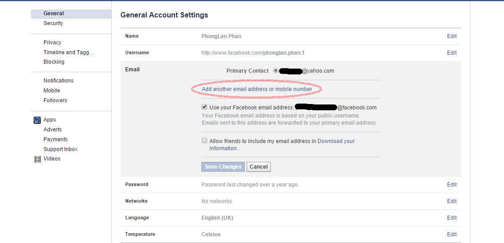This screenshot has height=243, width=504.
Task: Open Timeline and Tagging settings
Action: (x=69, y=52)
